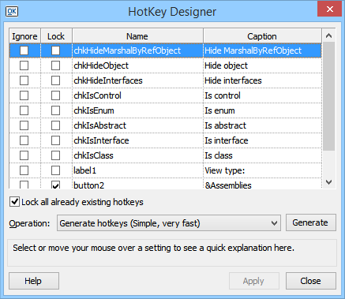345x299 pixels.
Task: Click the vertical scrollbar thumb
Action: [328, 96]
